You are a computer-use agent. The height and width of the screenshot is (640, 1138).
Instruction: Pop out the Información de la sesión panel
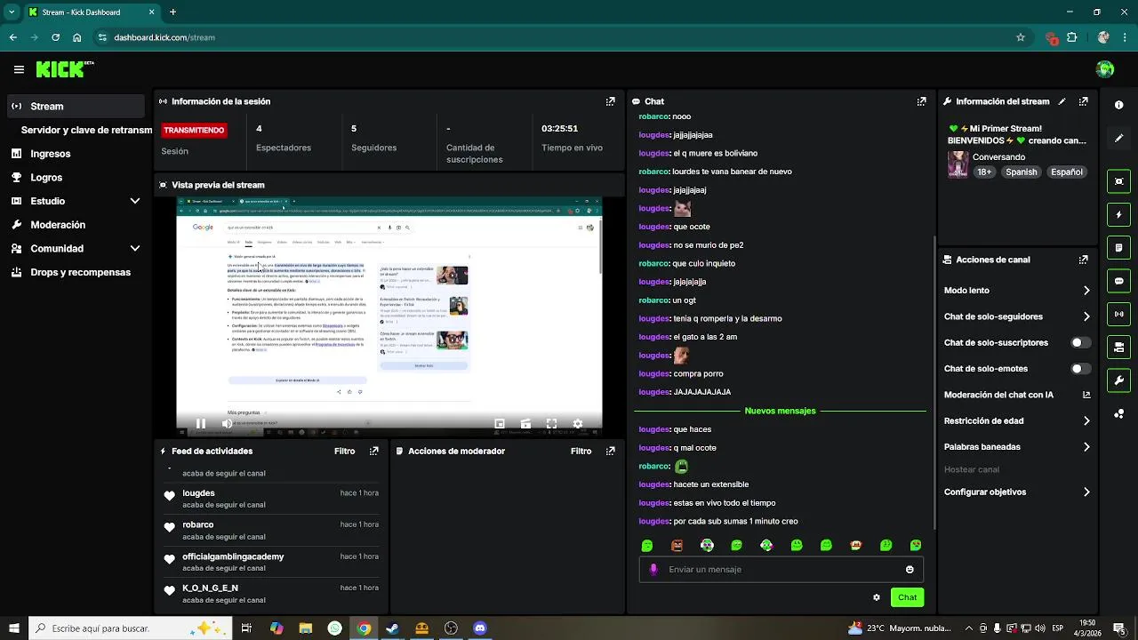click(610, 101)
